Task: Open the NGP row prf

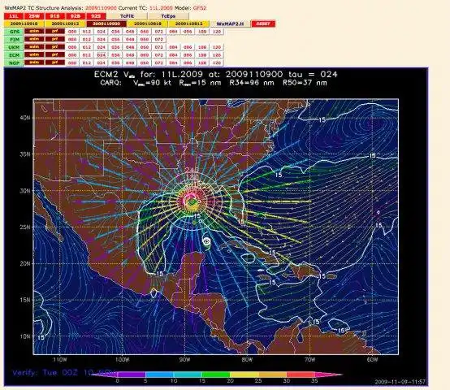Action: (54, 63)
